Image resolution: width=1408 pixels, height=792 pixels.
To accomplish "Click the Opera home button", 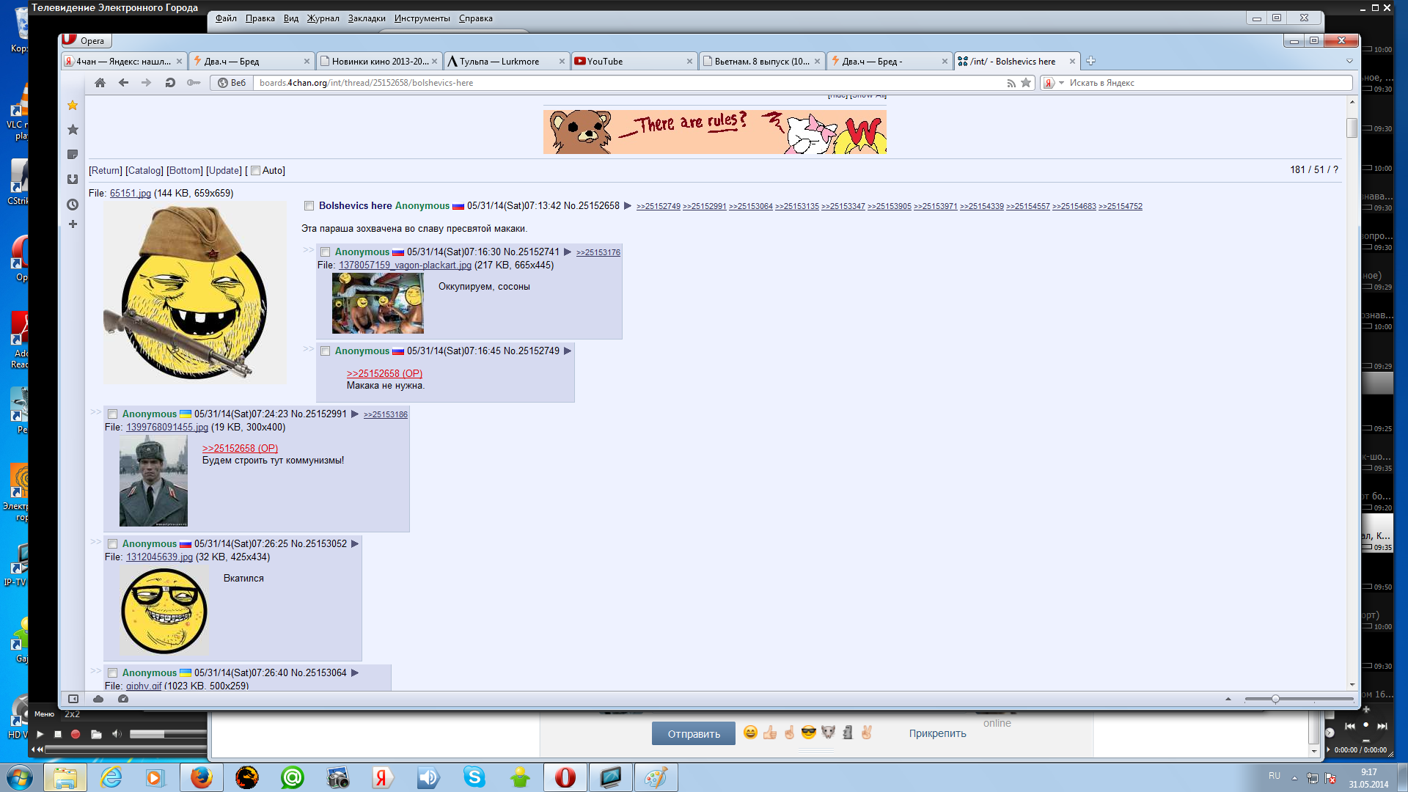I will (100, 83).
